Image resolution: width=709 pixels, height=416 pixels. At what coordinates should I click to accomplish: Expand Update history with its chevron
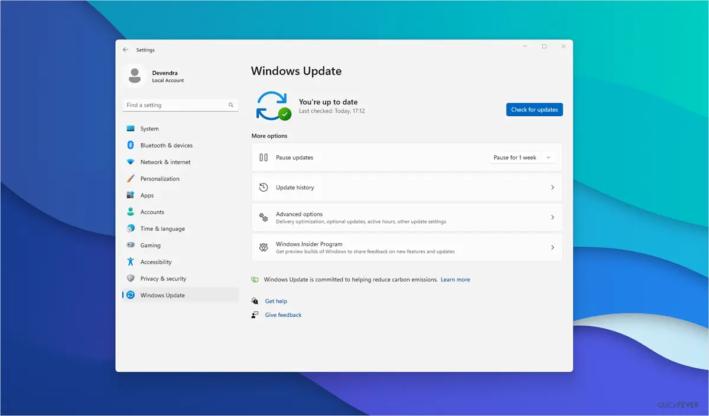552,188
